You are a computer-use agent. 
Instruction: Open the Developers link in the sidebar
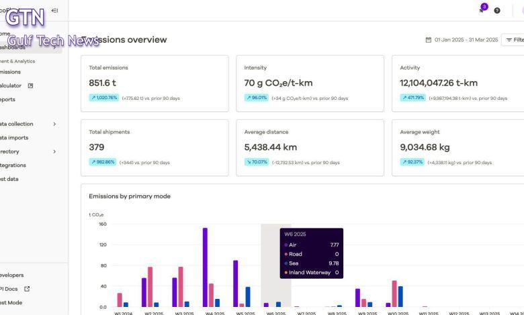click(11, 275)
